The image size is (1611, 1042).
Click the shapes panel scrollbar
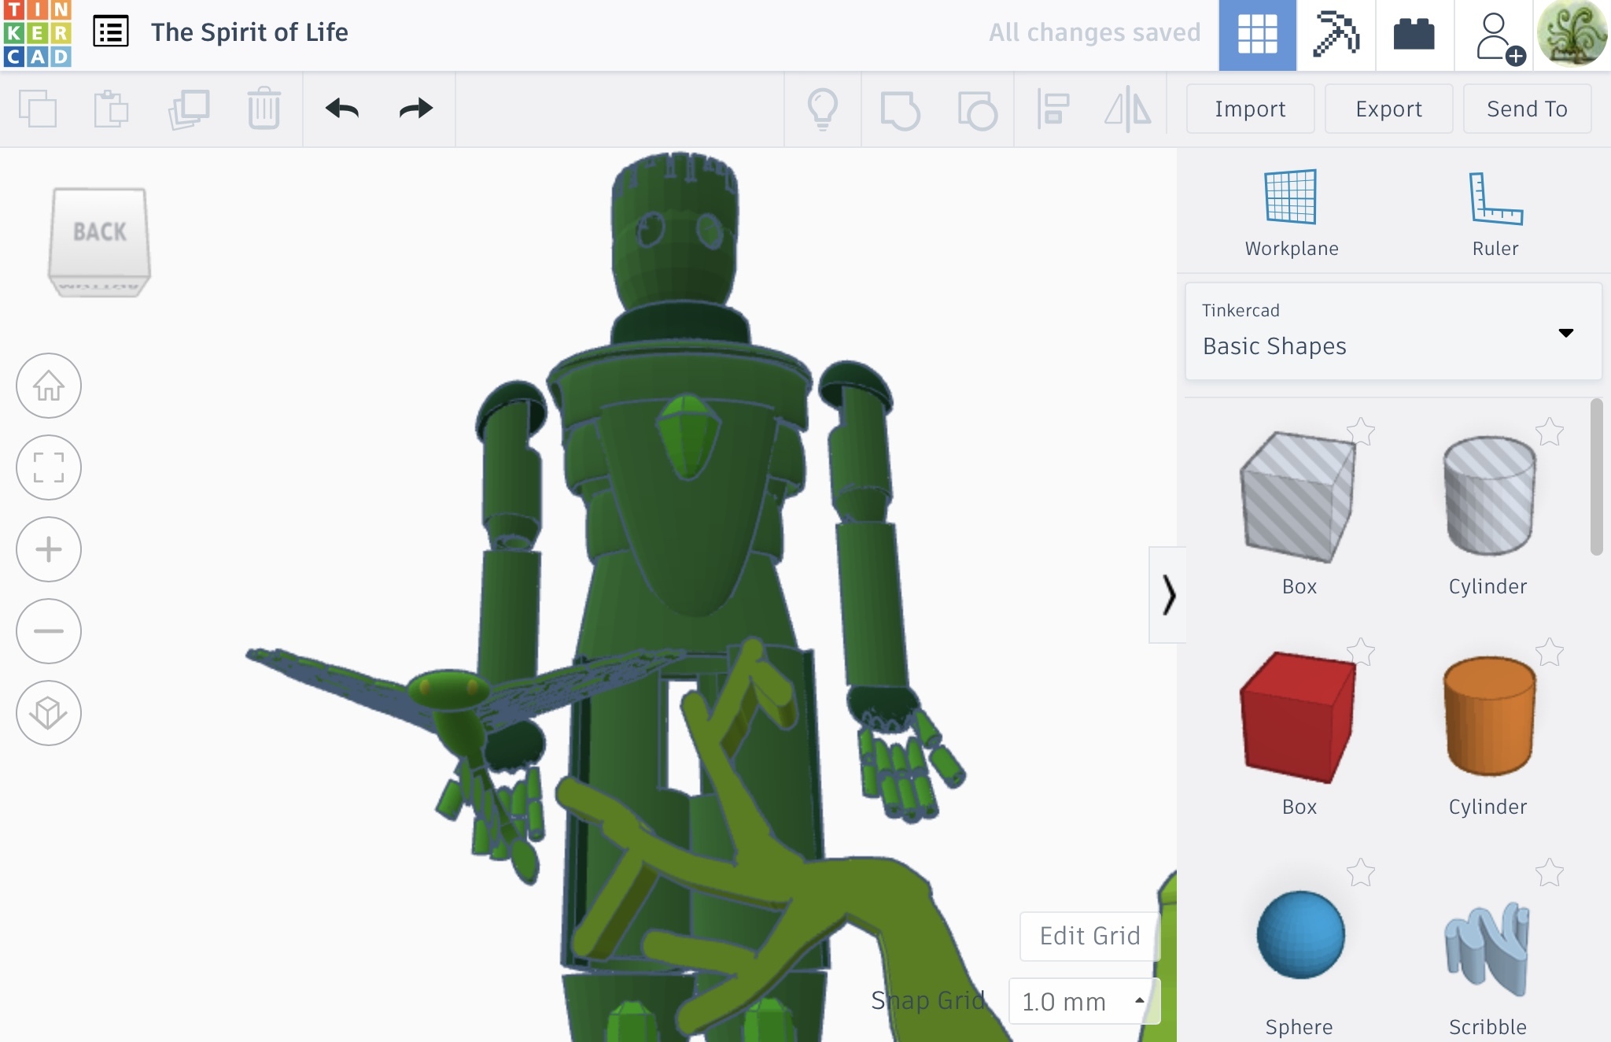(1596, 477)
